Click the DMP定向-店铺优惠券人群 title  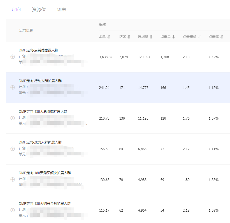[39, 50]
